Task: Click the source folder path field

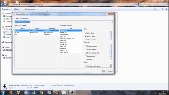Action: pyautogui.click(x=62, y=22)
